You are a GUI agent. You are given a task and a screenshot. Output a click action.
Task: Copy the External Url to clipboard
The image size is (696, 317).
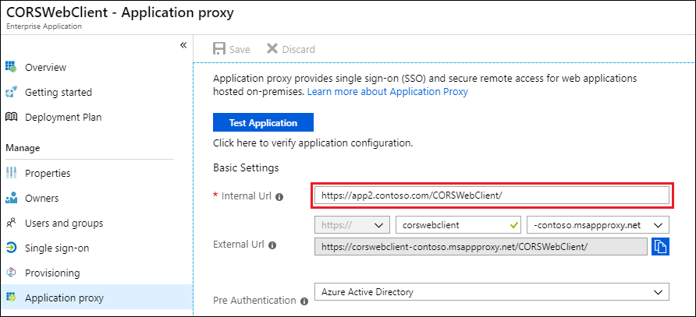tap(660, 246)
